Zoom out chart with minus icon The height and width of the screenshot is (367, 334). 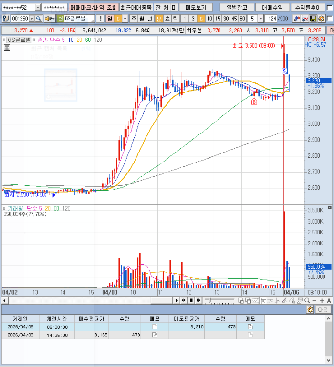[314, 301]
